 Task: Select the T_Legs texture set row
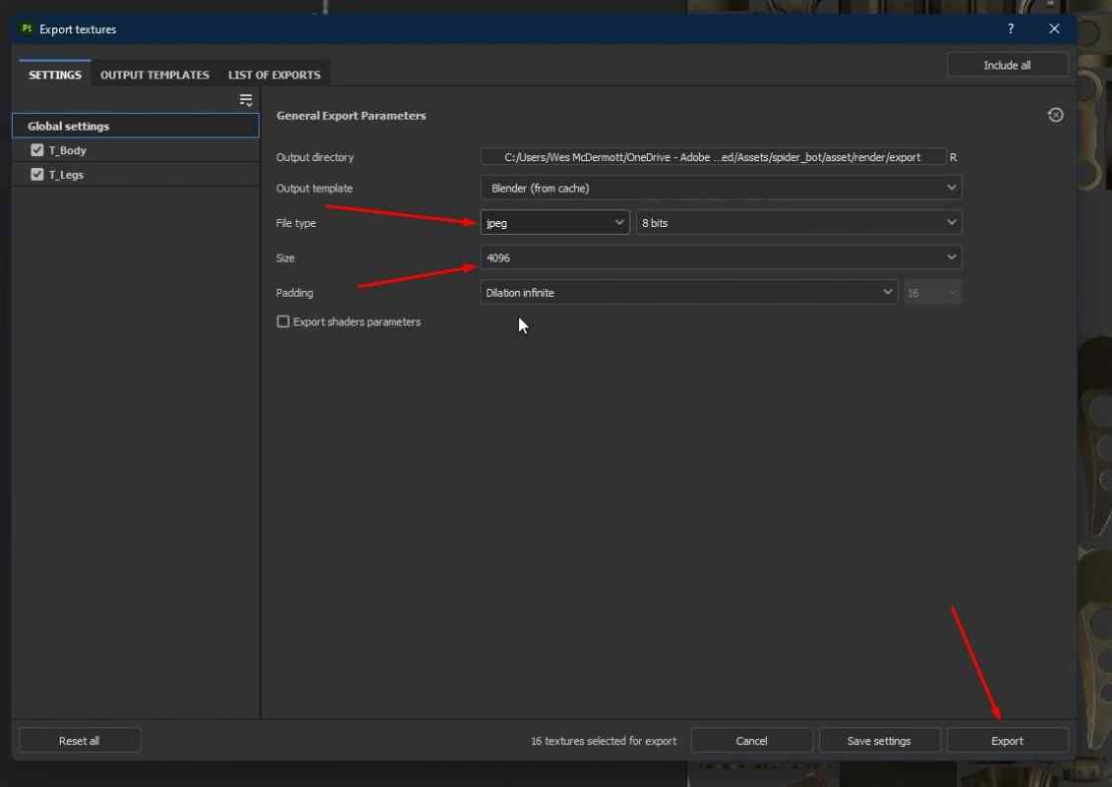(x=136, y=175)
